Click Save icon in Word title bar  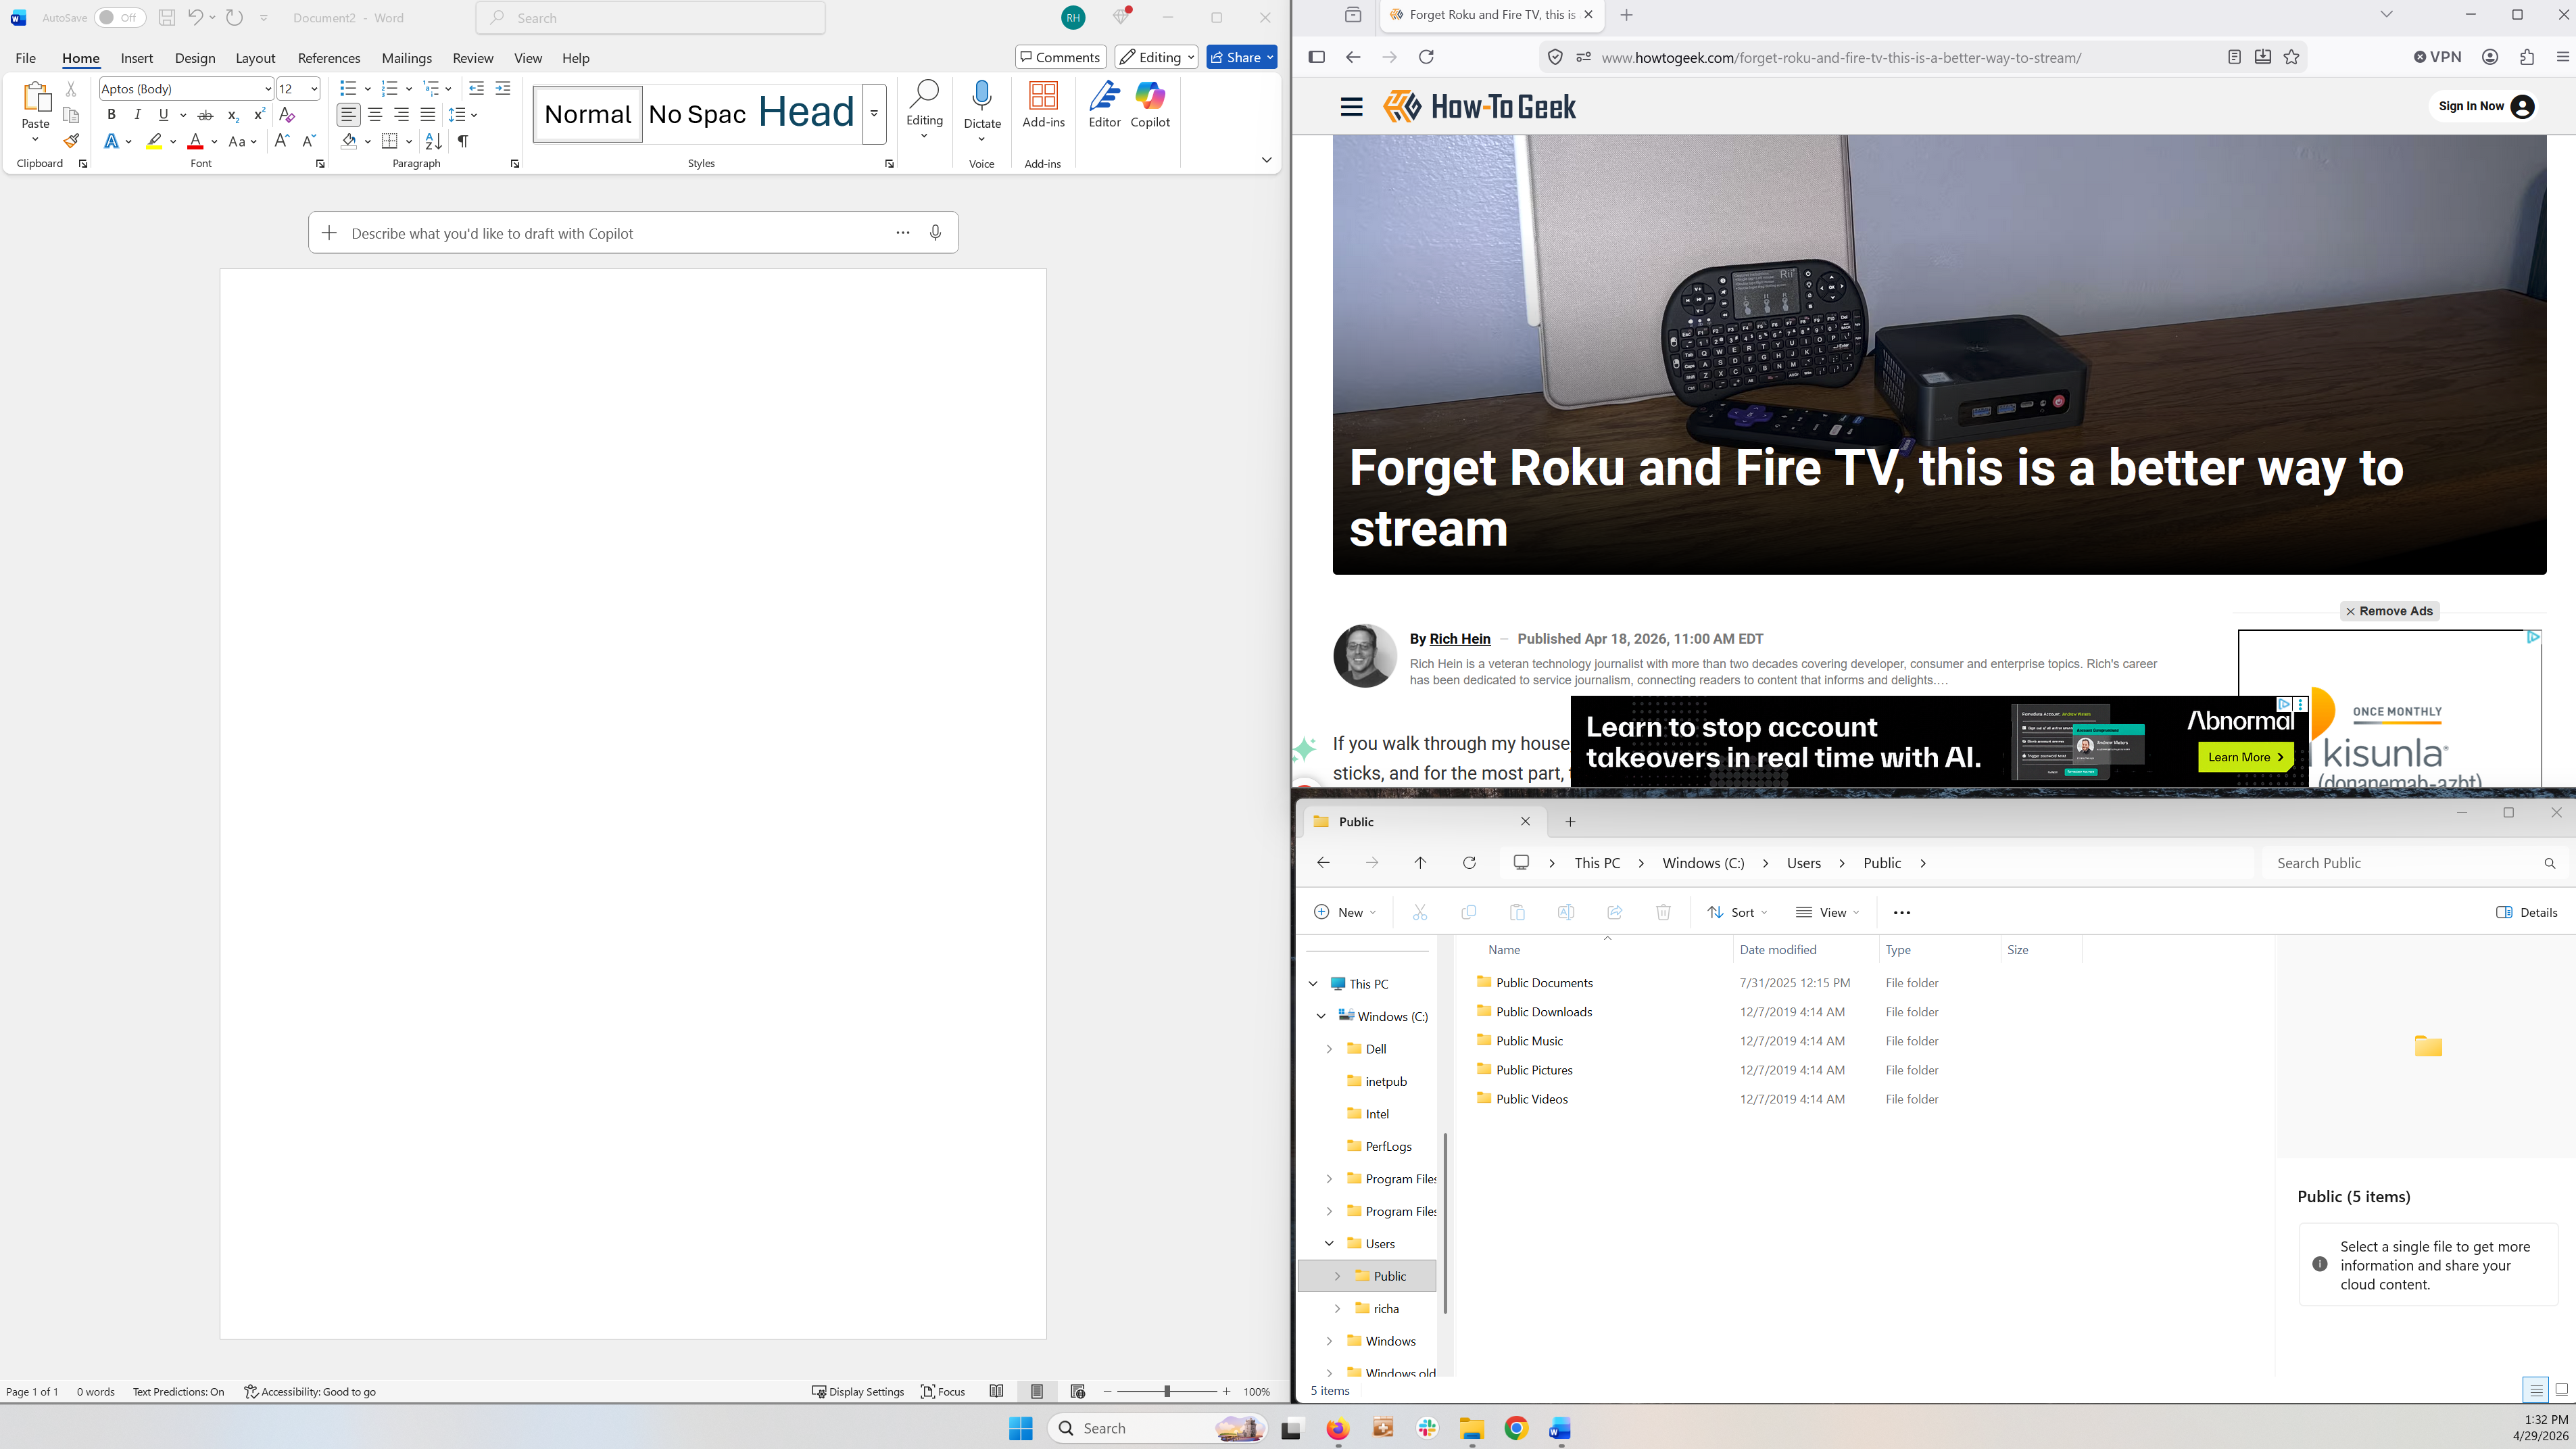pyautogui.click(x=167, y=17)
